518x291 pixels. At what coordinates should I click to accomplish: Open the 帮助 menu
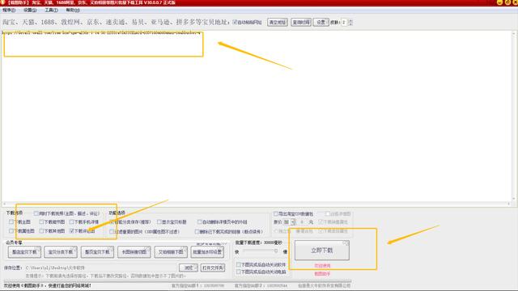(73, 11)
